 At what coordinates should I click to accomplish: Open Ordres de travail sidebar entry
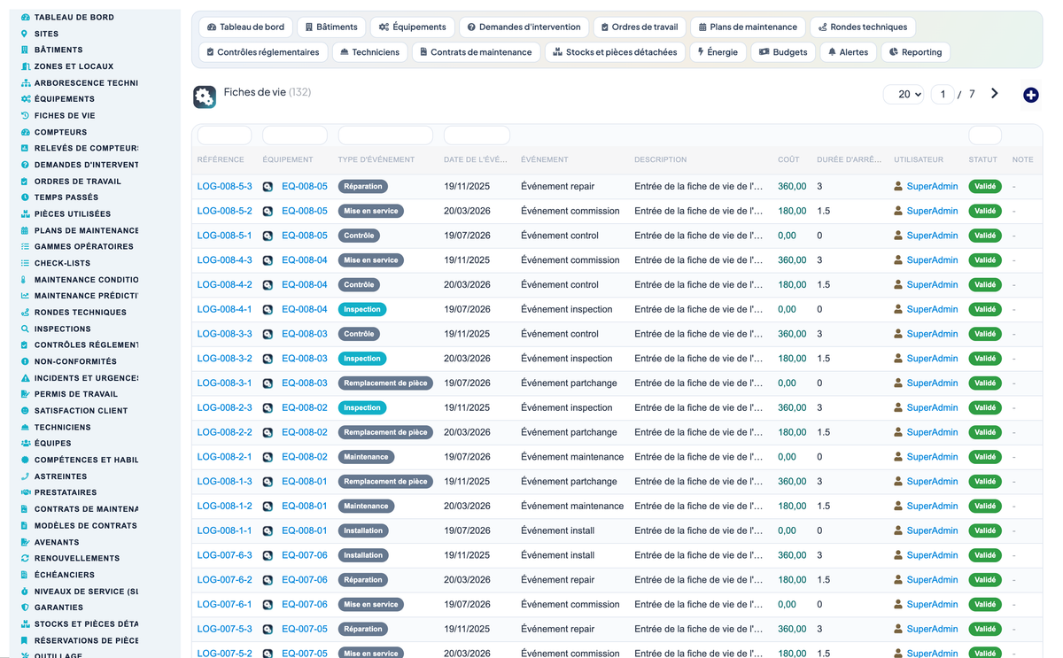78,181
